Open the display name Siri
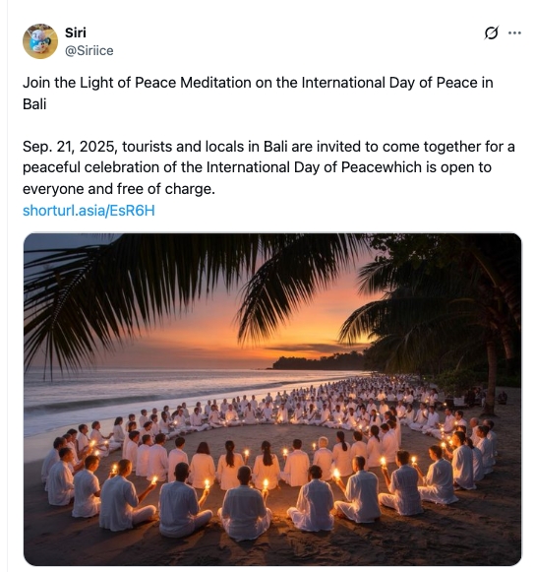 point(76,32)
